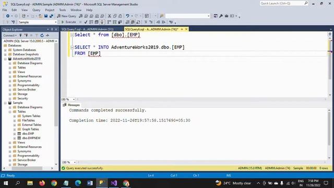Cut selected text with the scissors icon
334x188 pixels.
click(x=110, y=16)
